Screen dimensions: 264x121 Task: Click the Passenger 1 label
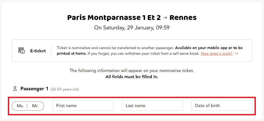click(x=34, y=89)
